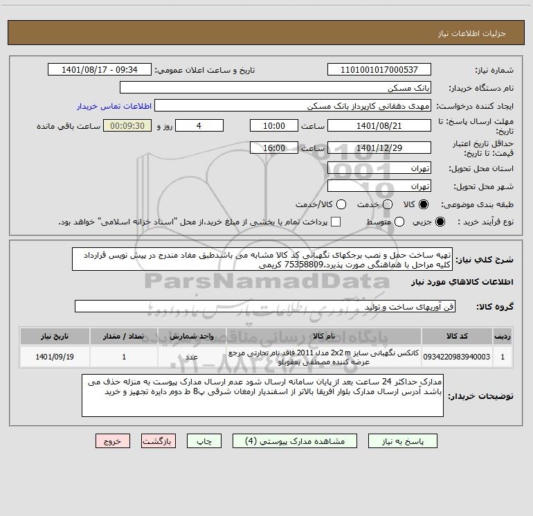Select product code 0934220983940003 table cell
Viewport: 533px width, 516px height.
(465, 357)
